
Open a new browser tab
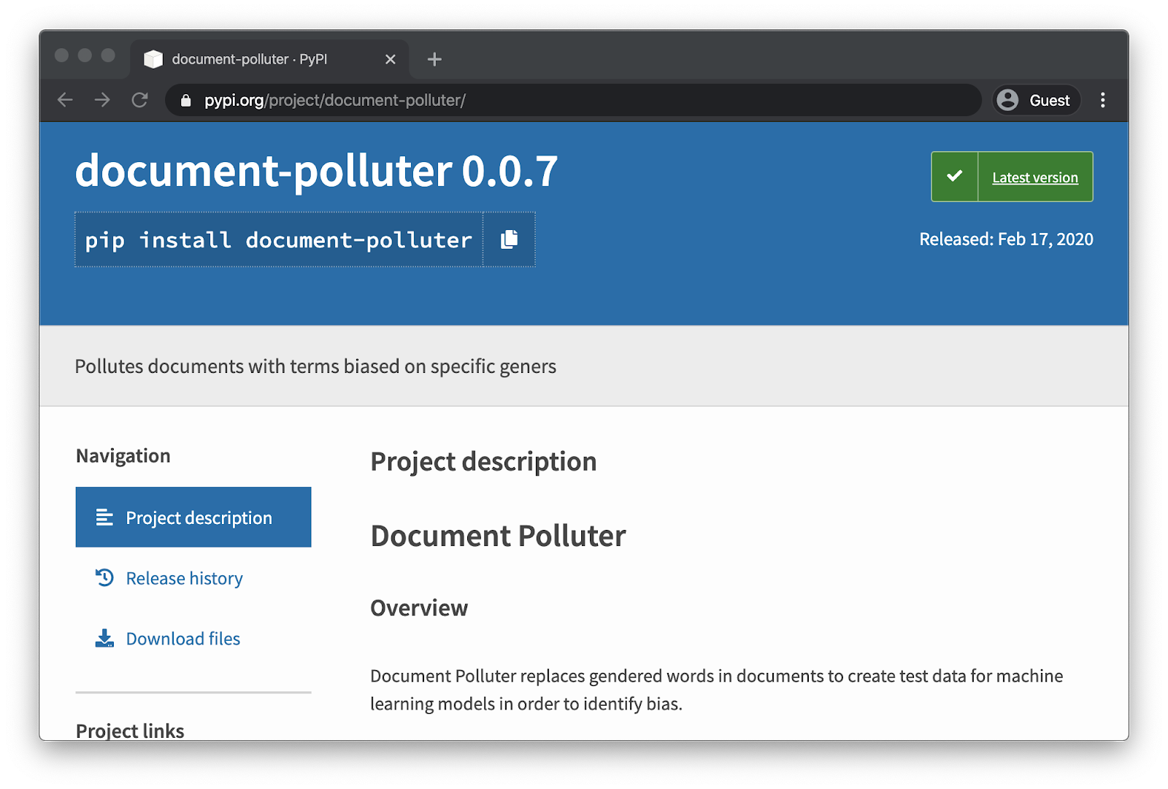point(434,59)
